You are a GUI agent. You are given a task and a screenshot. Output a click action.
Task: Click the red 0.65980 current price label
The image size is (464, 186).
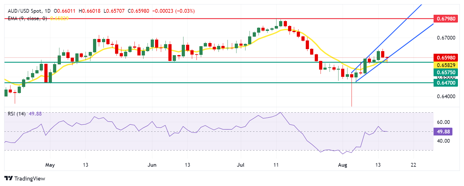(x=445, y=57)
